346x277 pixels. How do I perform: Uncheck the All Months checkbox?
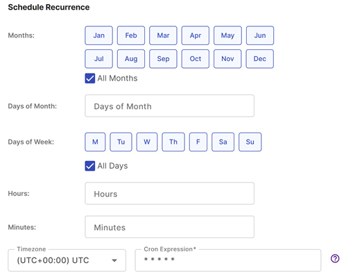pos(90,78)
